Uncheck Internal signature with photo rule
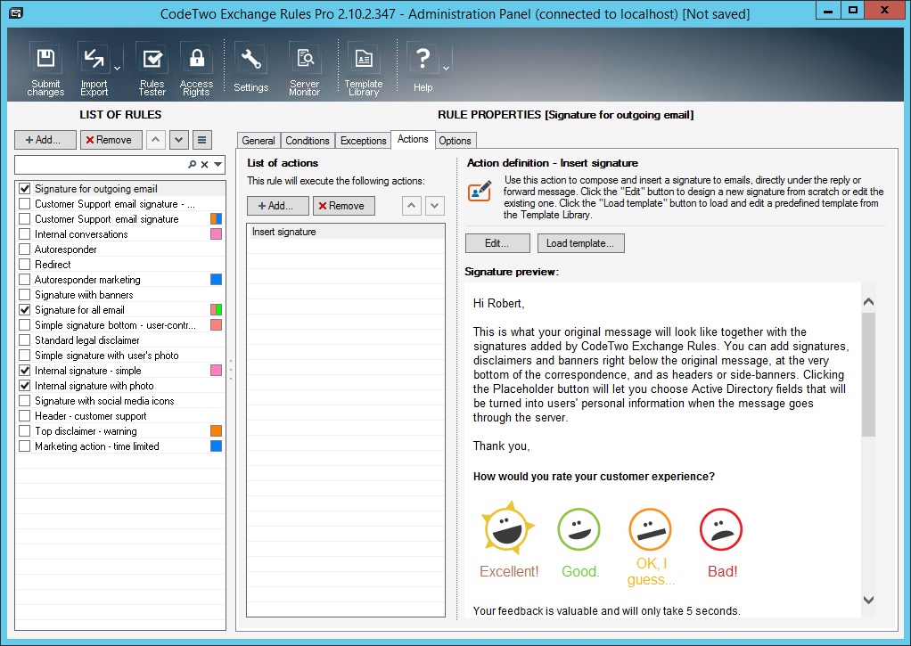Screen dimensions: 911x646 24,385
